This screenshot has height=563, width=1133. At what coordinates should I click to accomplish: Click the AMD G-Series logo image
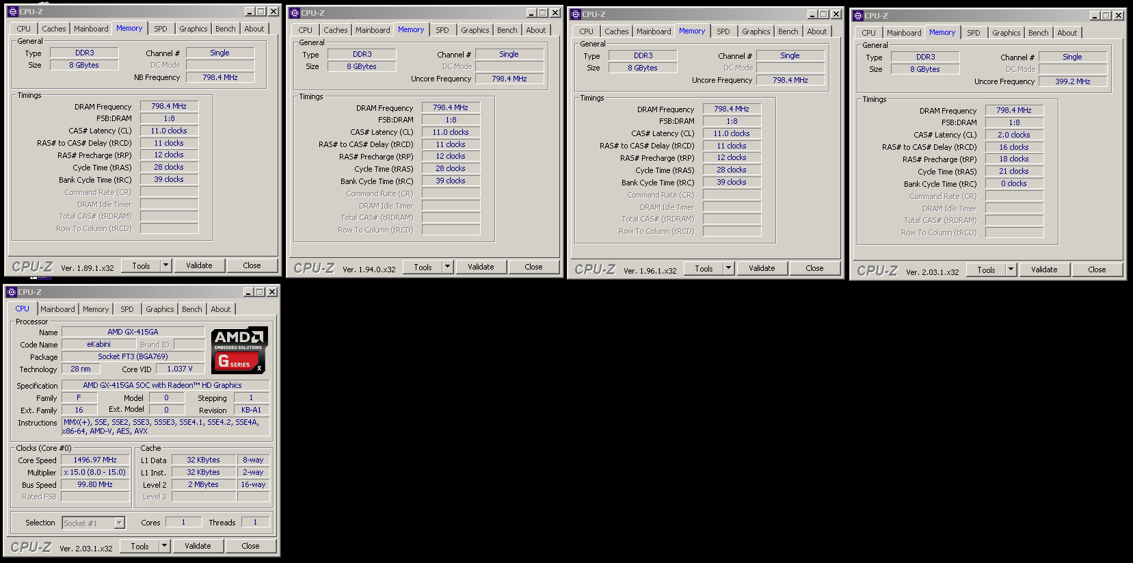pyautogui.click(x=239, y=350)
